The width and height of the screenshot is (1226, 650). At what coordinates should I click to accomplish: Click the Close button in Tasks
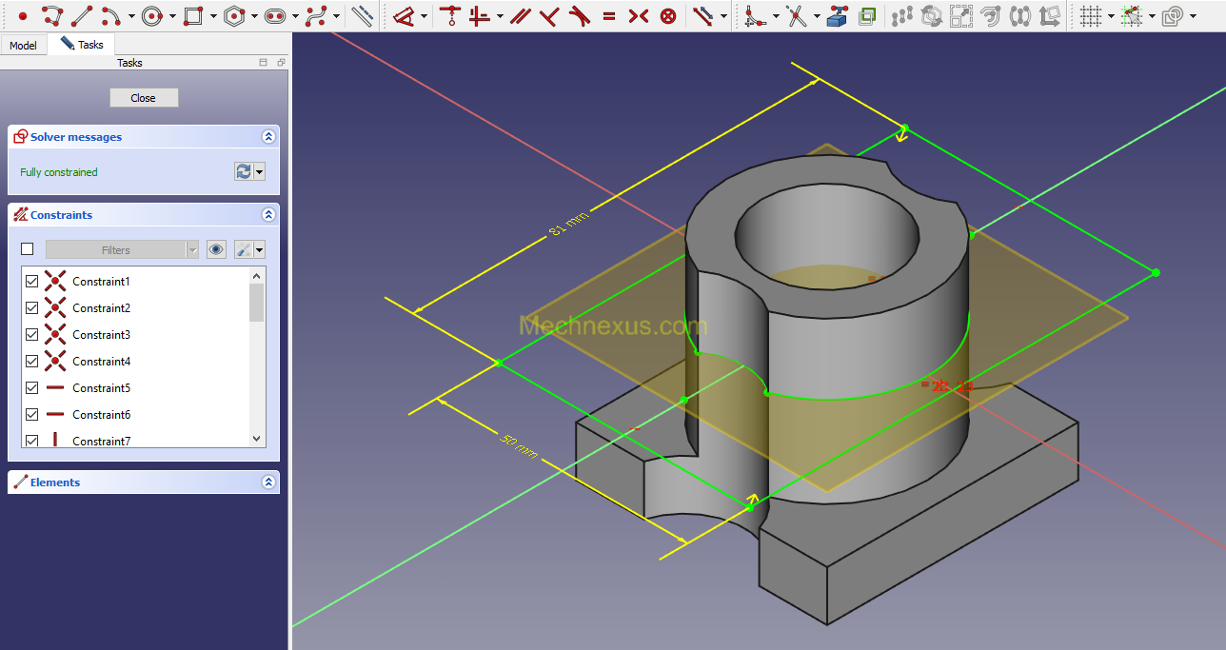pyautogui.click(x=144, y=98)
